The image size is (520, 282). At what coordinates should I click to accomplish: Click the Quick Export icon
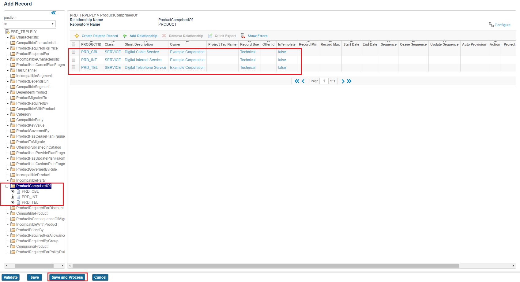[210, 36]
